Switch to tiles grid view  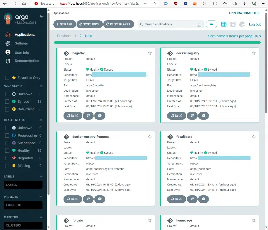tap(224, 24)
